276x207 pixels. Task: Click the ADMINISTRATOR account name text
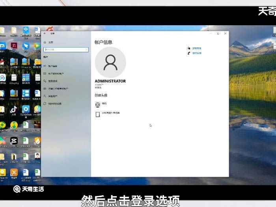point(110,81)
